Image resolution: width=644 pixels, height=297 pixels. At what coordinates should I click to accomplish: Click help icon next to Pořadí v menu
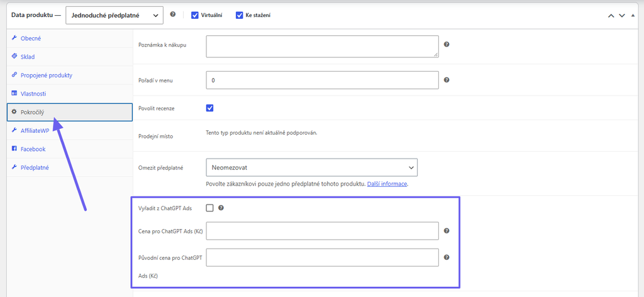447,80
